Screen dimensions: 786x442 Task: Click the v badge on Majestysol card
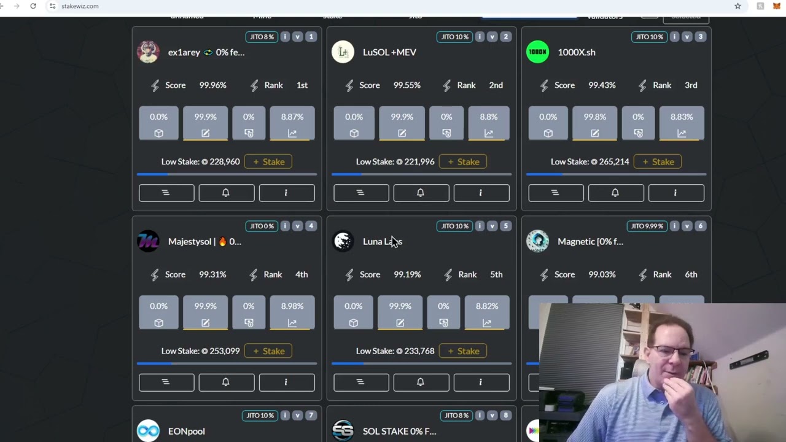297,226
